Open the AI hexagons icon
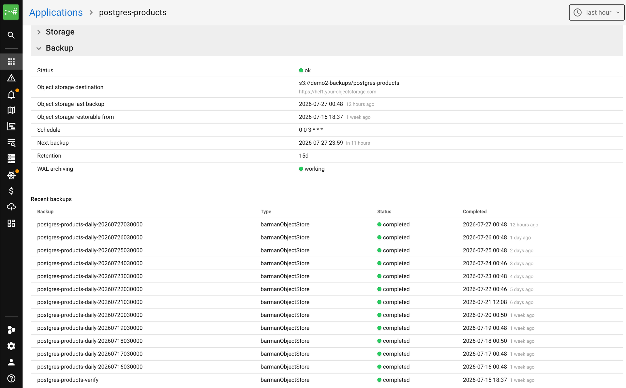Screen dimensions: 626x388 [11, 330]
